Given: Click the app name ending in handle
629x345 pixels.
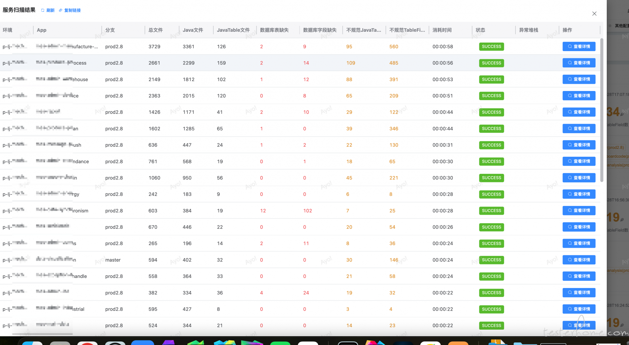Looking at the screenshot, I should 62,276.
